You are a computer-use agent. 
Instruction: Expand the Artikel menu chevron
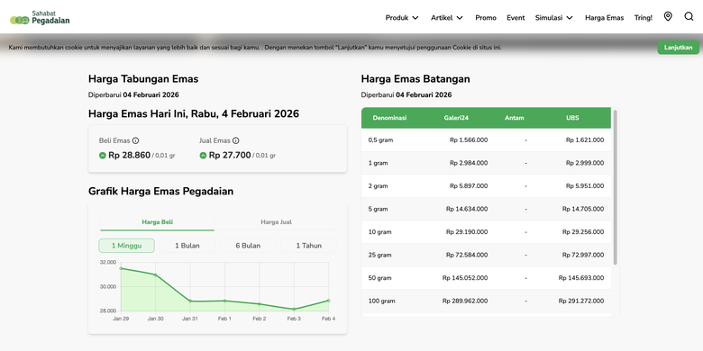pos(460,18)
